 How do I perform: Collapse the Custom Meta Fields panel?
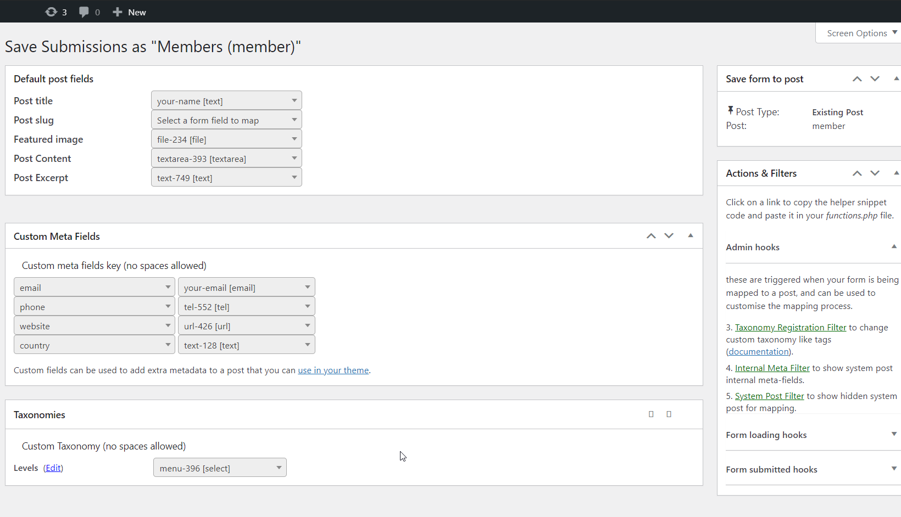tap(690, 235)
